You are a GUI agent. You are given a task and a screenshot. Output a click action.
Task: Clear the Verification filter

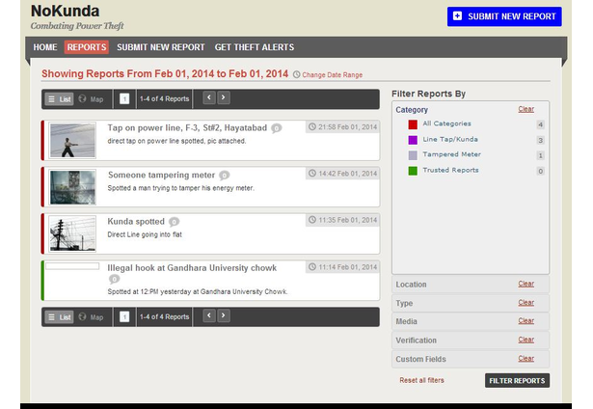526,340
